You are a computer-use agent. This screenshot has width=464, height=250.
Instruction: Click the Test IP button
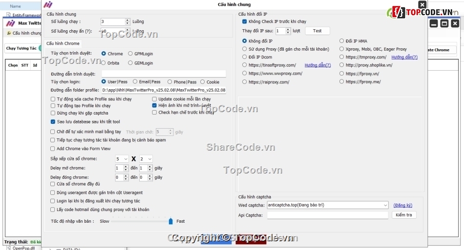[317, 31]
